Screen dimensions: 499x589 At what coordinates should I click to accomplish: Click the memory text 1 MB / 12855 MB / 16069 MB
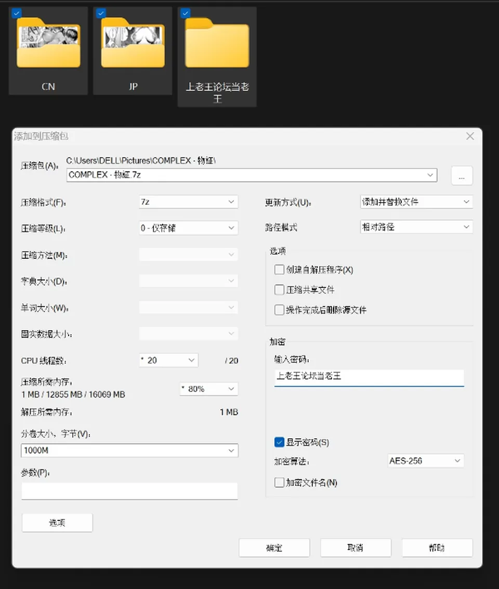tap(73, 395)
